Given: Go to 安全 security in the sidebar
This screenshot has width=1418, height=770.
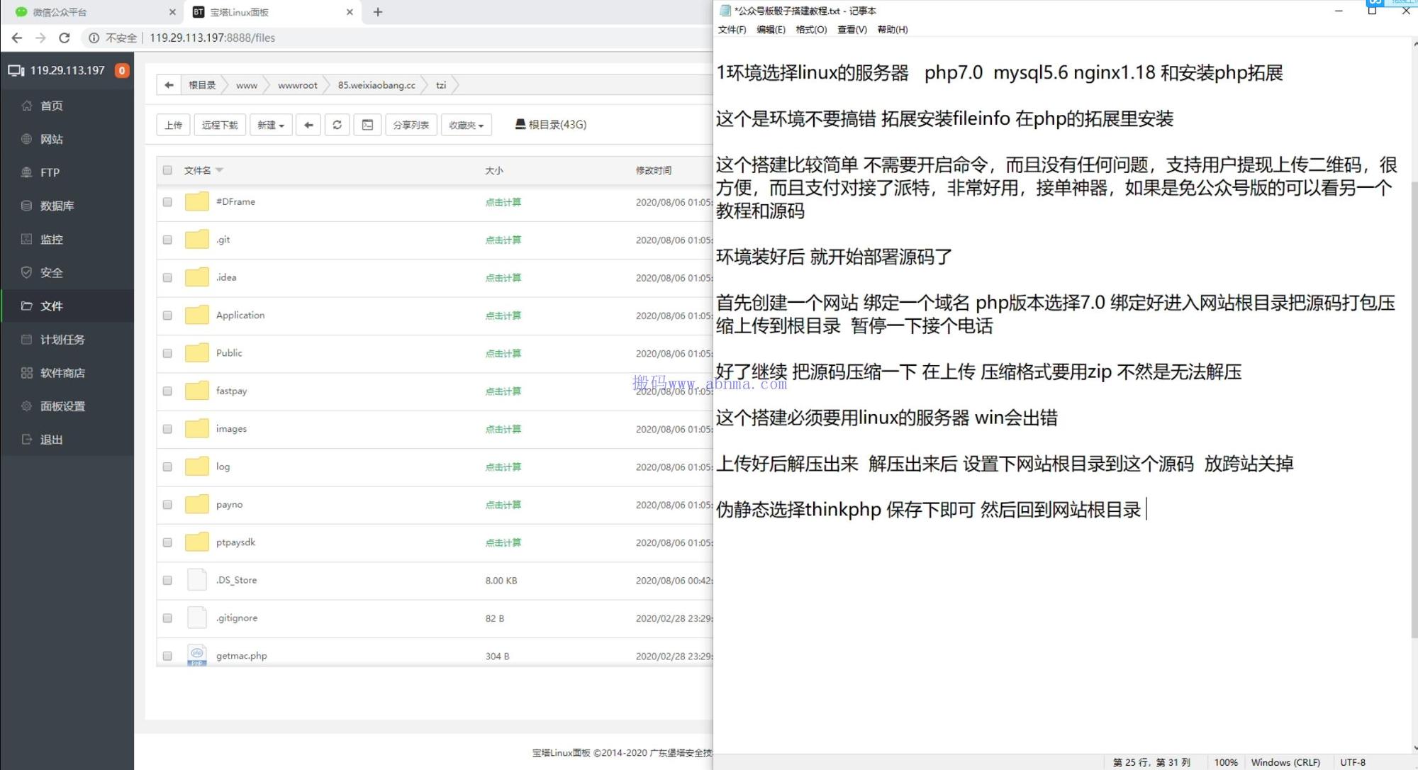Looking at the screenshot, I should click(x=51, y=272).
